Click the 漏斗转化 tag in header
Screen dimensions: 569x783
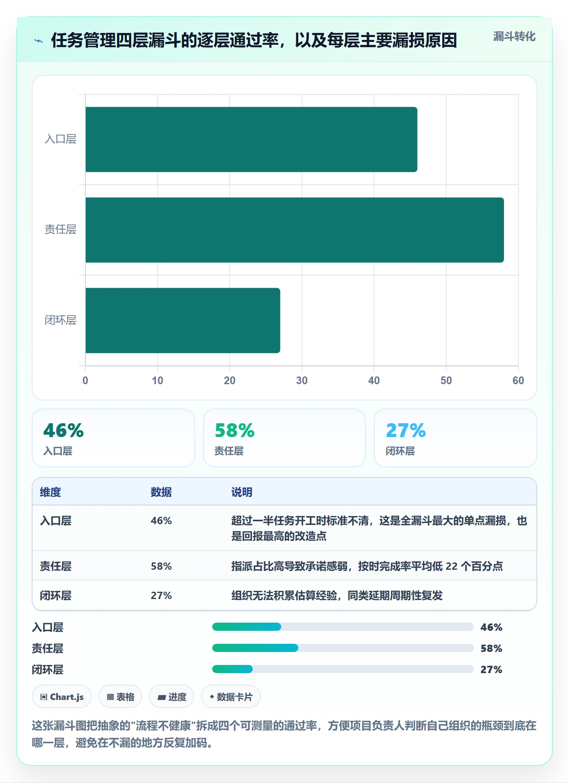pyautogui.click(x=514, y=37)
